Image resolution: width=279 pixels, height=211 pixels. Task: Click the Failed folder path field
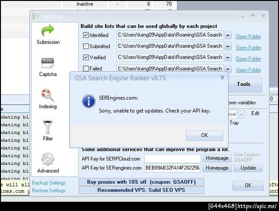(170, 69)
